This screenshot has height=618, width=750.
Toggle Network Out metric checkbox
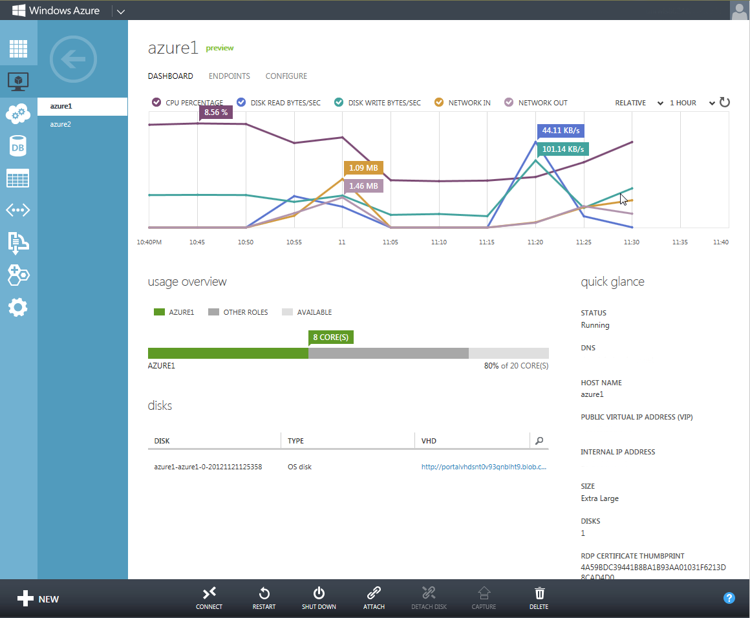coord(509,102)
